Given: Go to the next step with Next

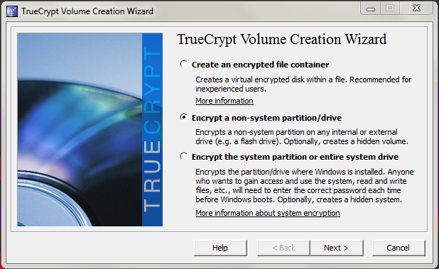Looking at the screenshot, I should 337,248.
